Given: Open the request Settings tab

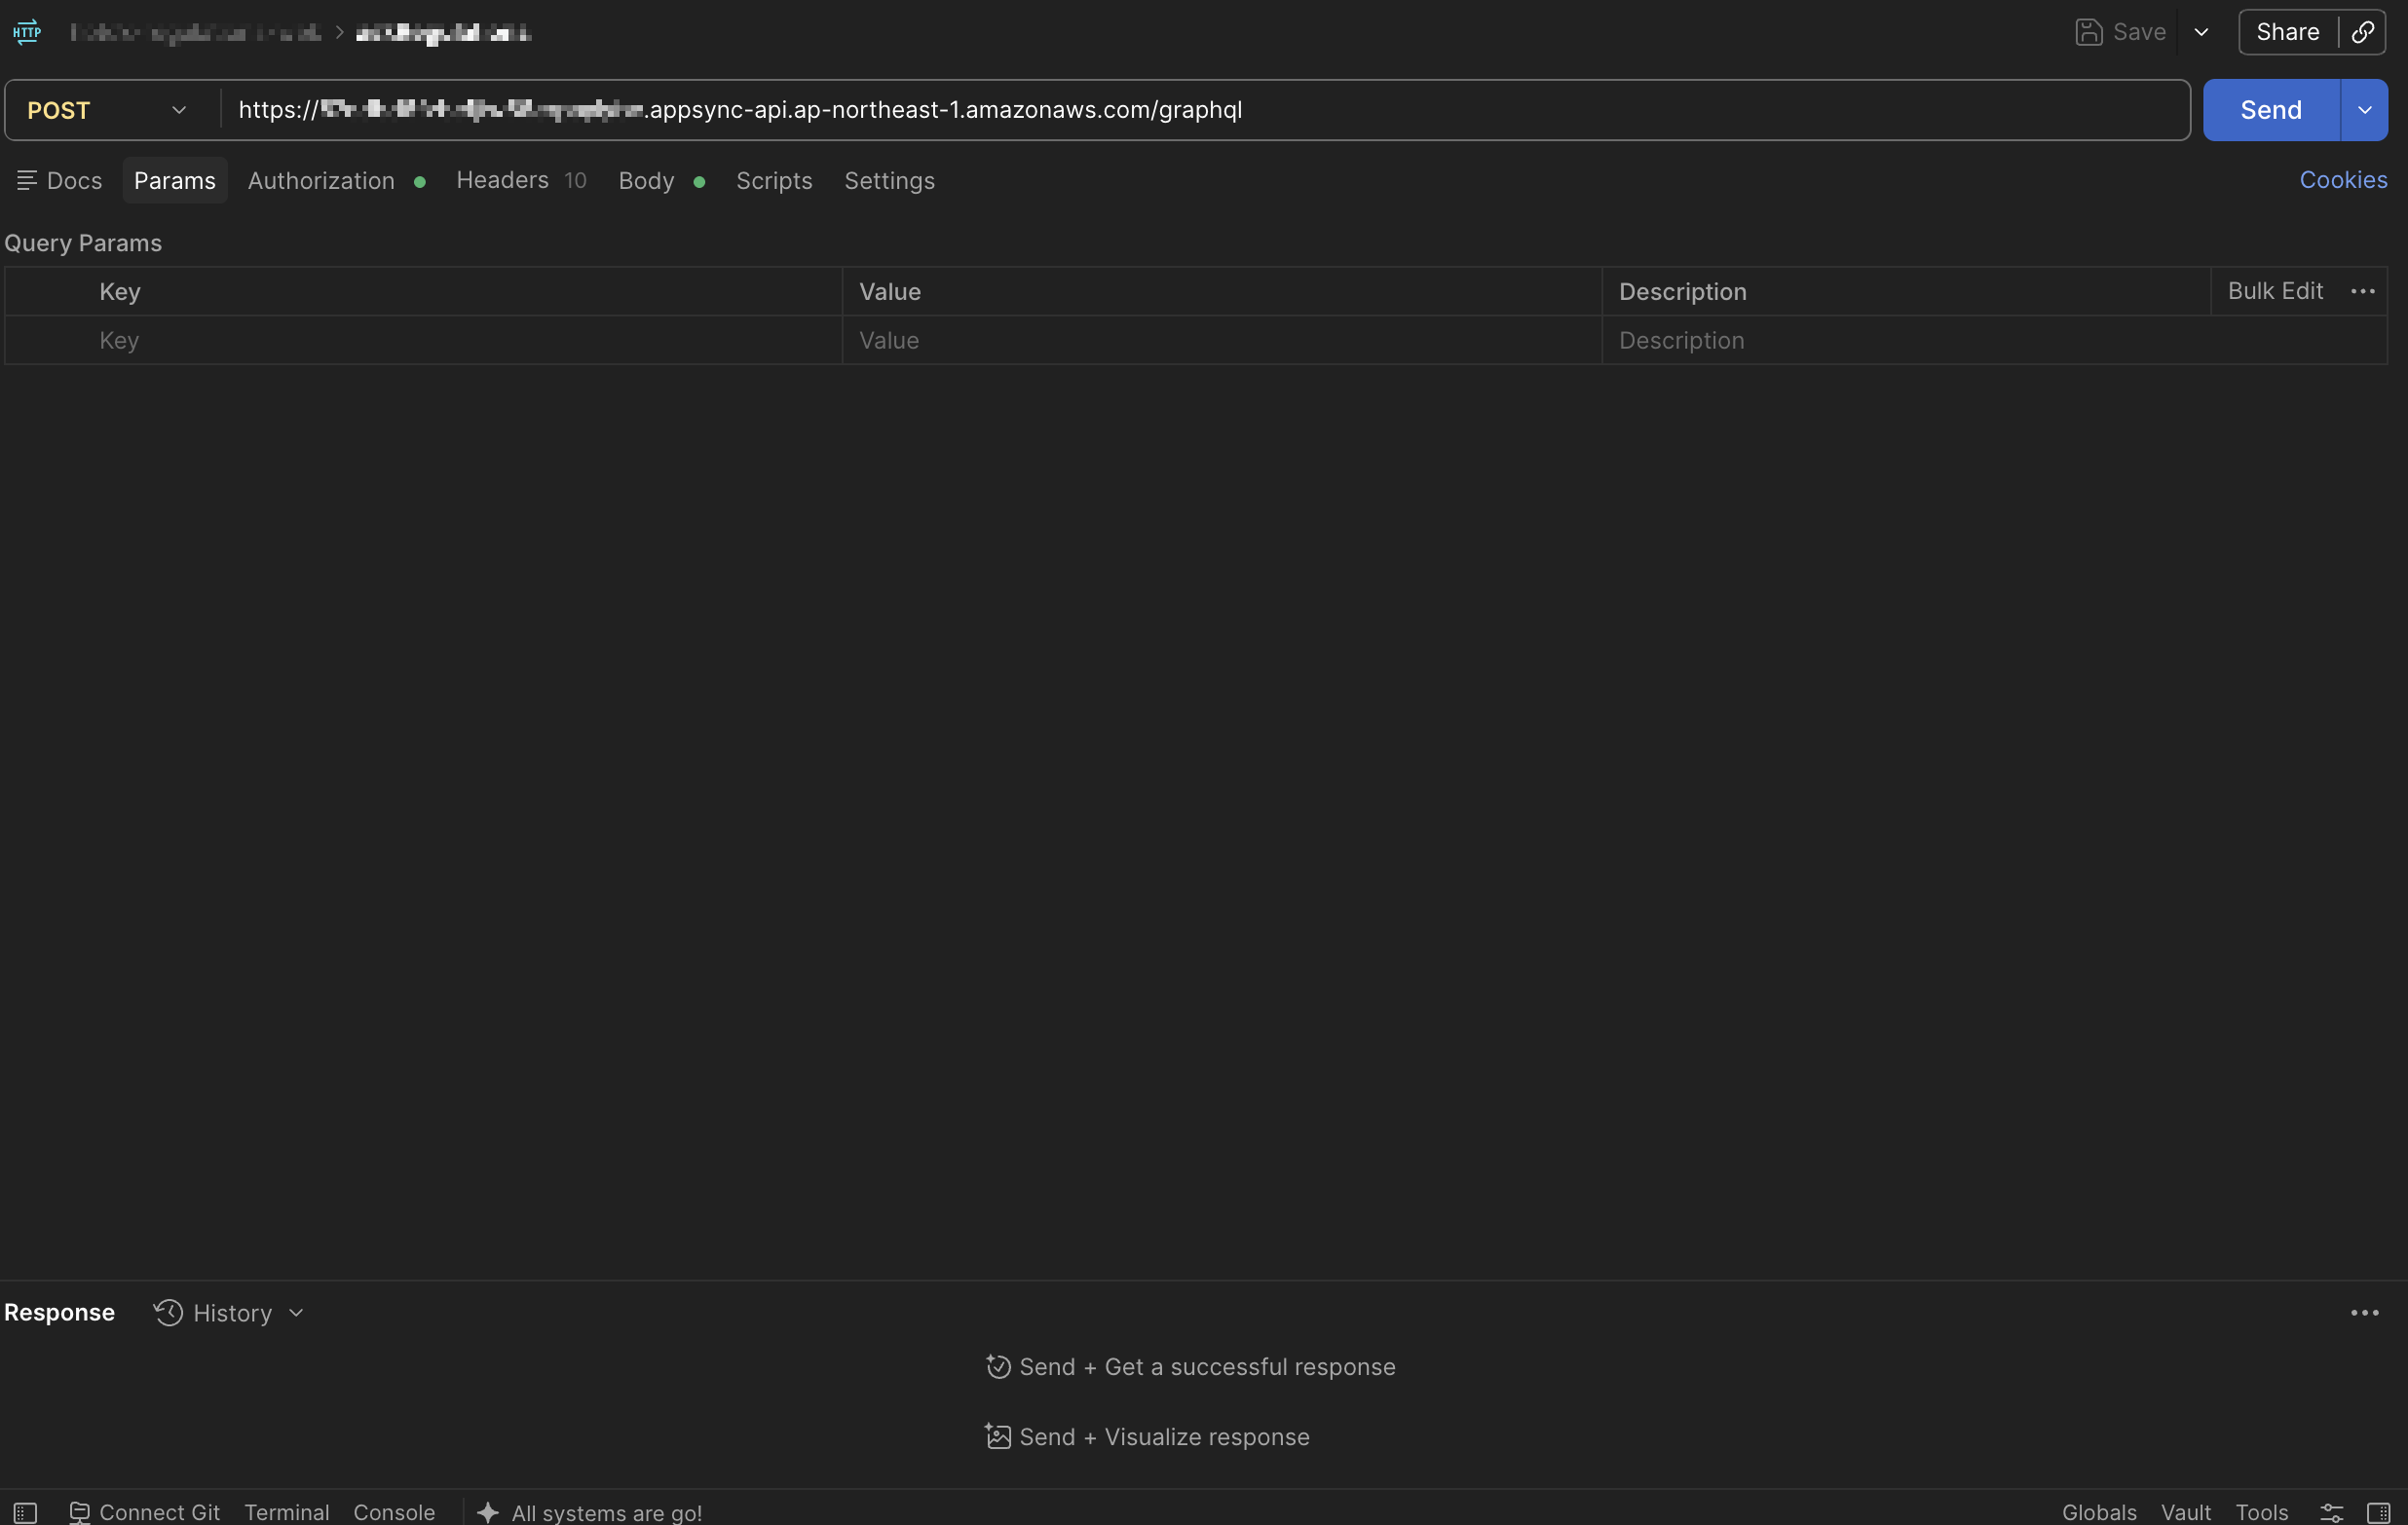Looking at the screenshot, I should point(889,181).
